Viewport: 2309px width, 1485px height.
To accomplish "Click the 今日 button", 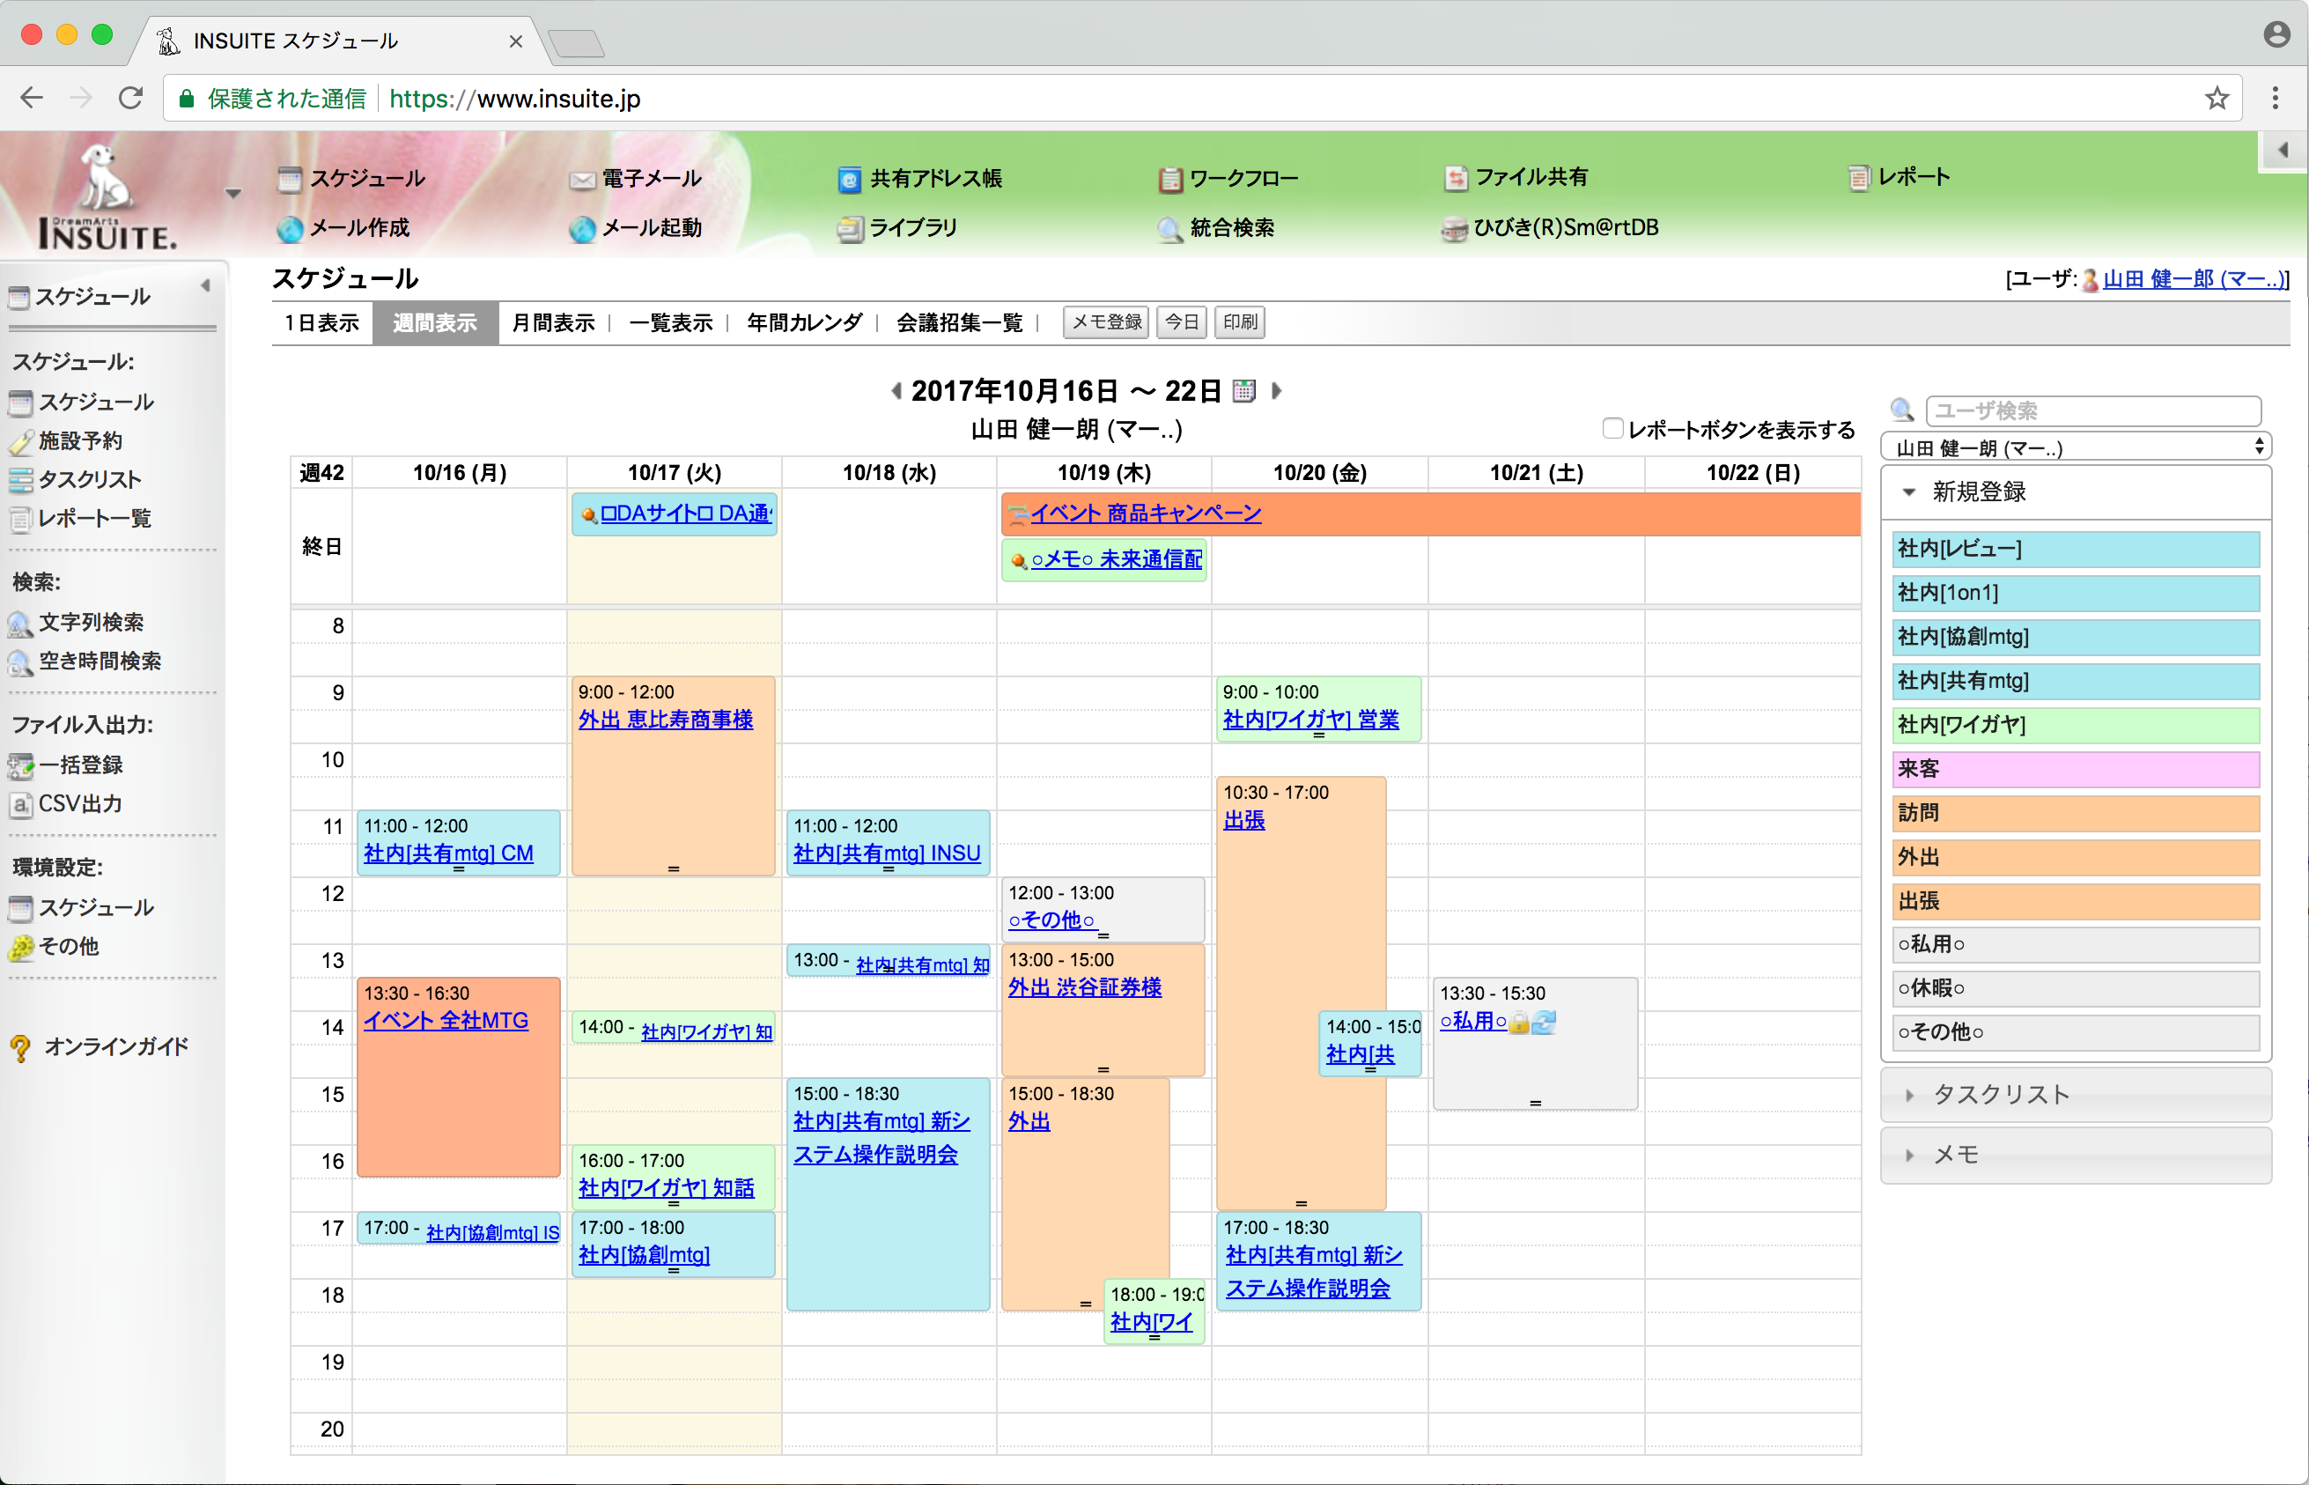I will 1181,322.
